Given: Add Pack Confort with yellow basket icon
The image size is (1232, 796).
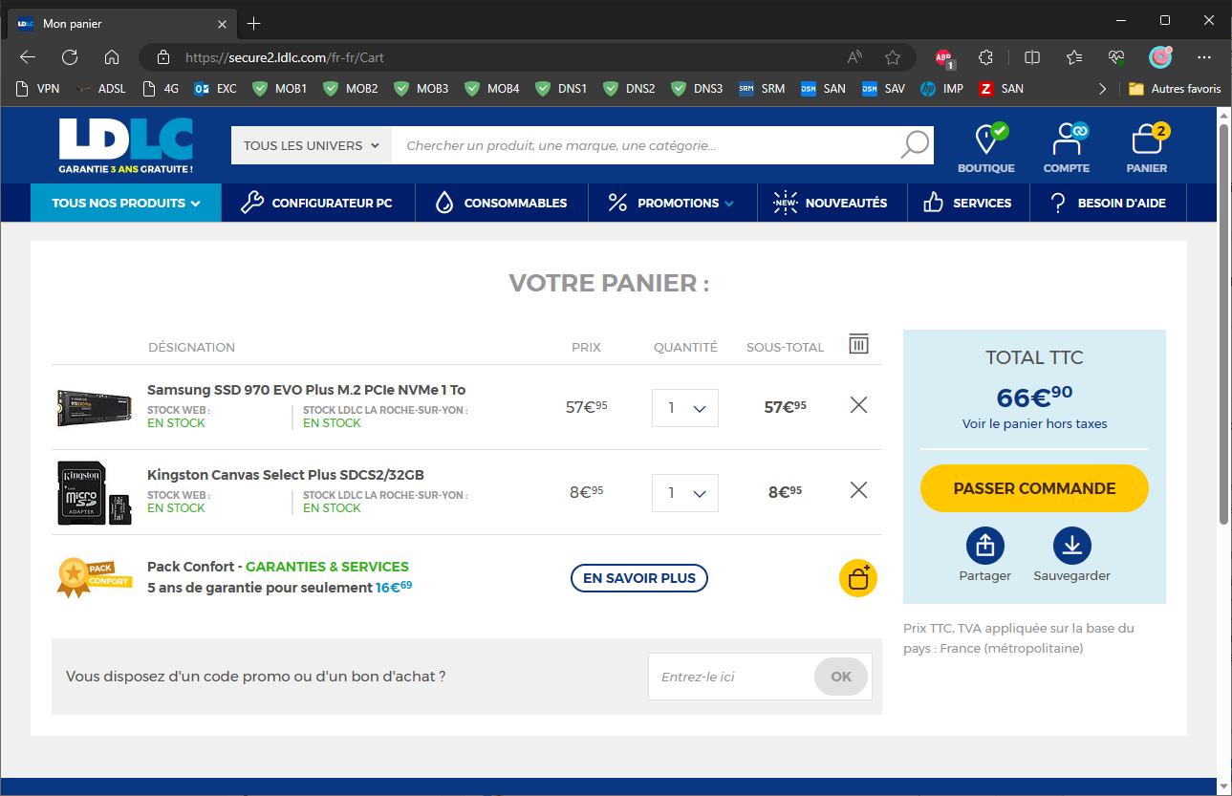Looking at the screenshot, I should (857, 578).
